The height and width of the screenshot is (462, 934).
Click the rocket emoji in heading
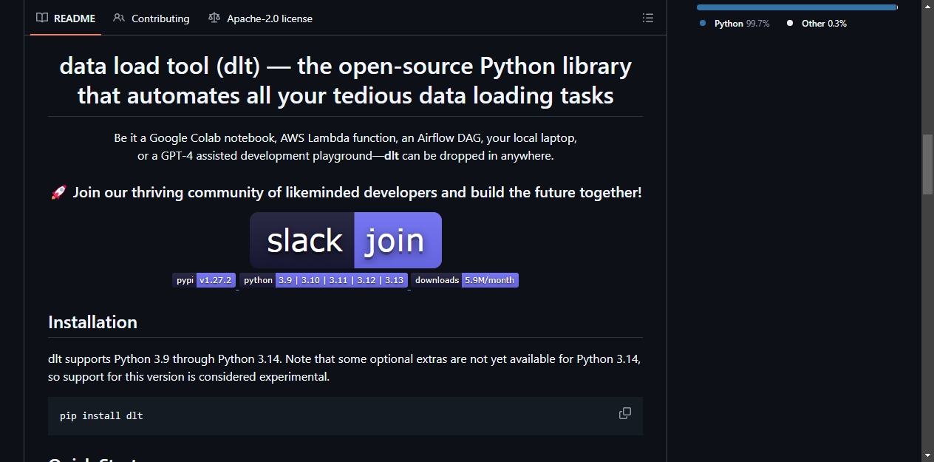[58, 193]
